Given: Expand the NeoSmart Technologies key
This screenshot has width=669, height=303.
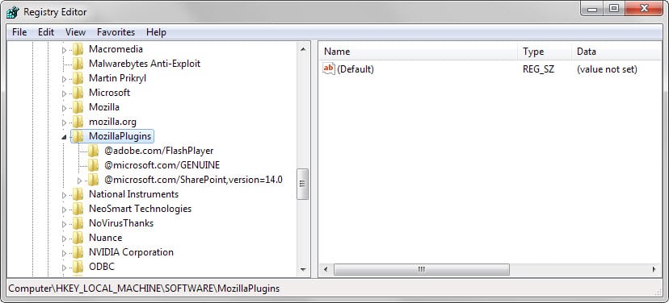Looking at the screenshot, I should click(65, 210).
